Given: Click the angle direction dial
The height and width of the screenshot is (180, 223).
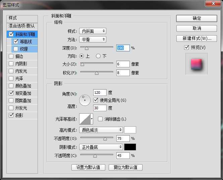Looking at the screenshot, I should [x=85, y=100].
